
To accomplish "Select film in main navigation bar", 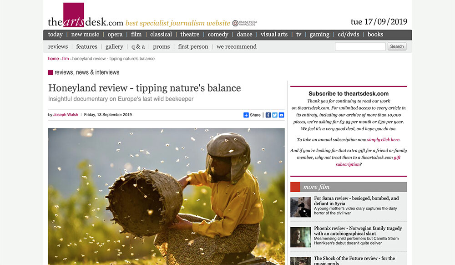I will [x=136, y=35].
